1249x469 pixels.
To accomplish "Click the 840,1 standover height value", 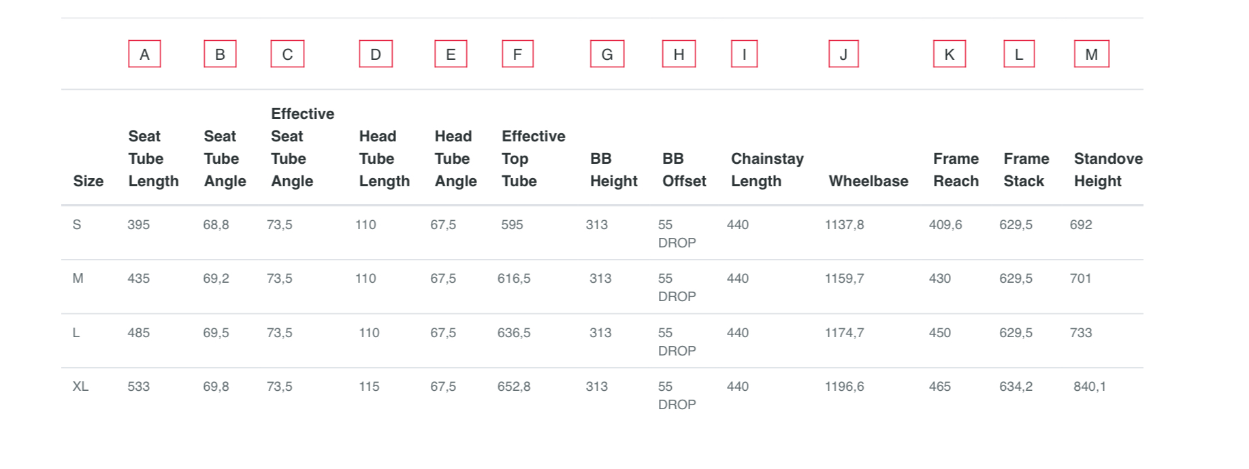I will 1090,387.
